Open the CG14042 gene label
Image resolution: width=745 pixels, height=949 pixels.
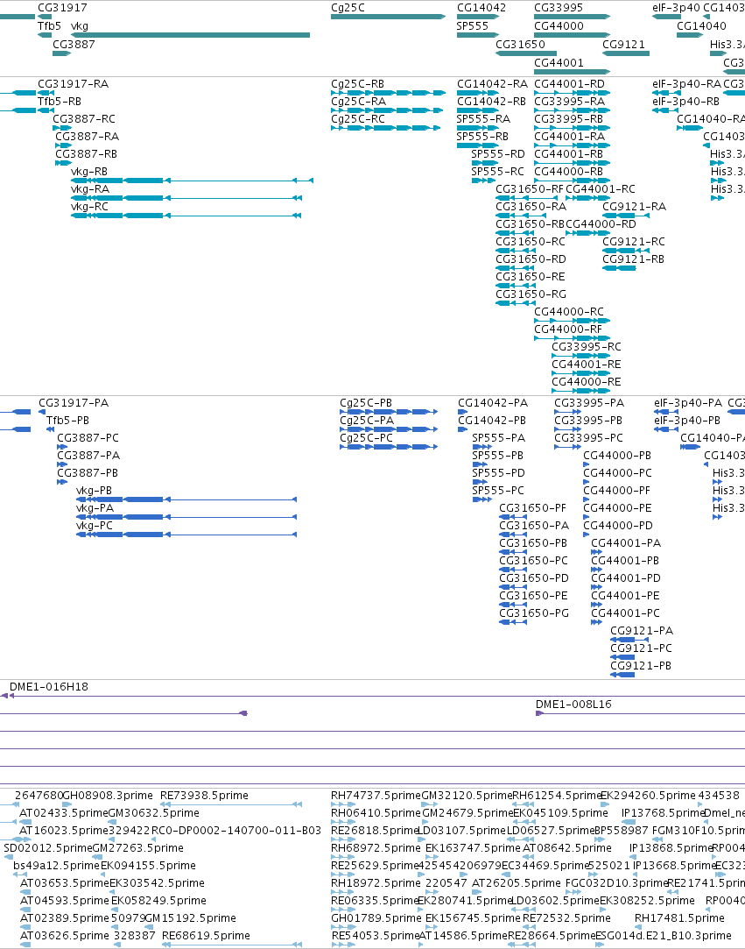coord(481,8)
